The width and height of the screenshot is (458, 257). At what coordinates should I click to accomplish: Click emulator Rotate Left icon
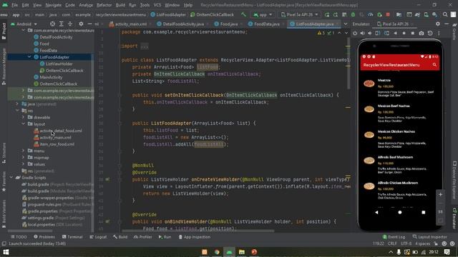(x=378, y=34)
